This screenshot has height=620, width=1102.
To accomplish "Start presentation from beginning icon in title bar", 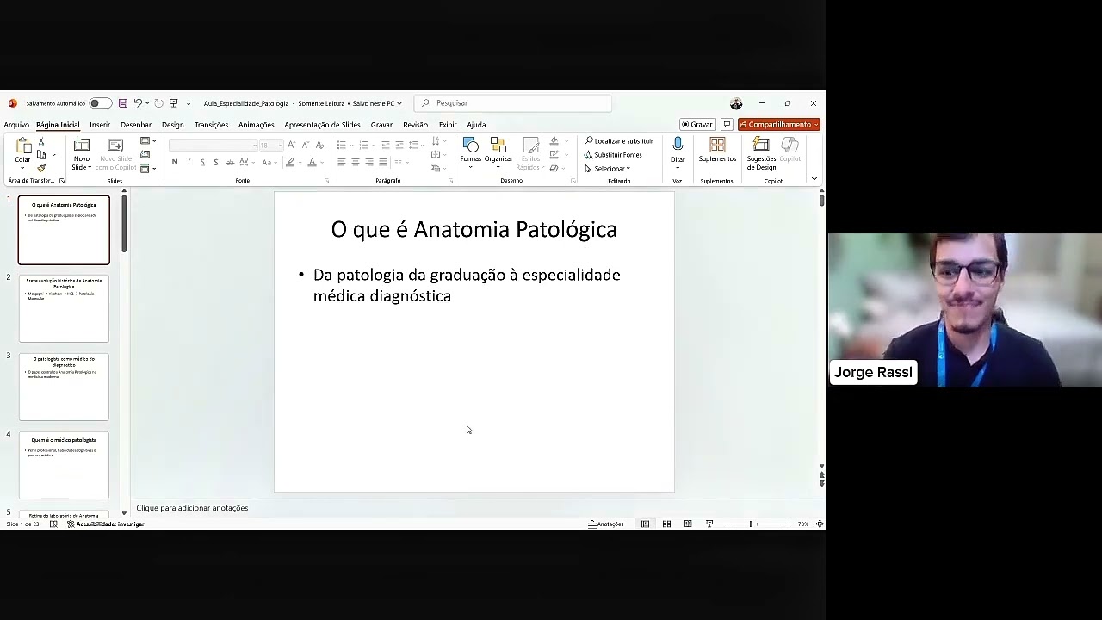I will 173,103.
